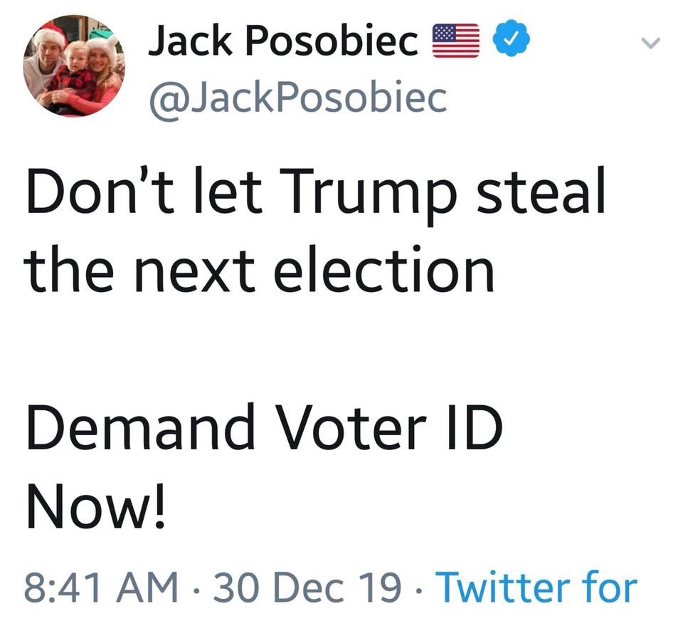Click the blue verified checkmark badge
Viewport: 683px width, 621px height.
coord(514,41)
